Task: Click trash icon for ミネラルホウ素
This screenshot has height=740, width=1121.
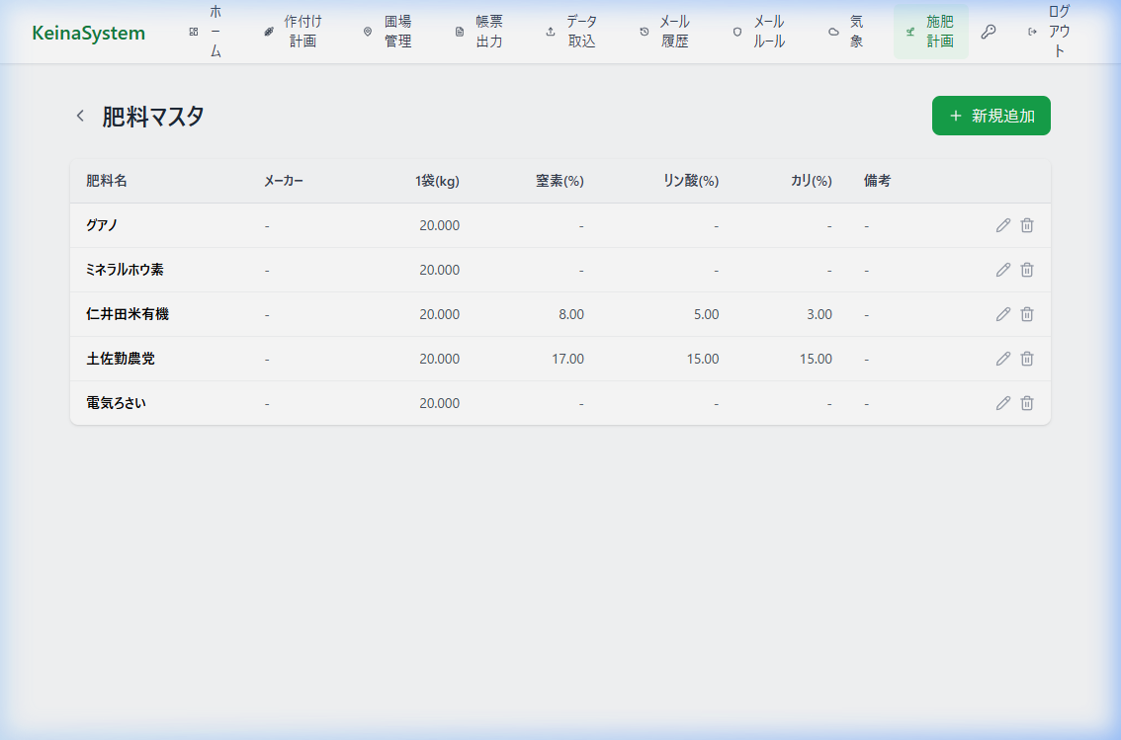Action: point(1027,270)
